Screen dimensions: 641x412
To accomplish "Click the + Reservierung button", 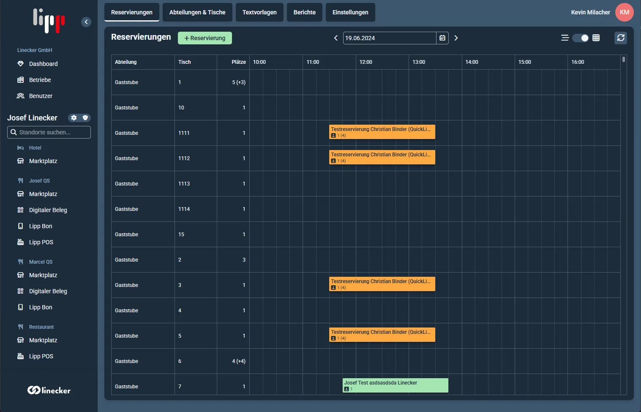I will (x=205, y=38).
